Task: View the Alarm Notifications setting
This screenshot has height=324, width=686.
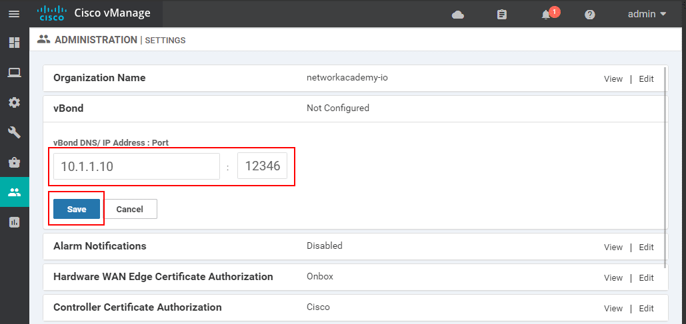Action: pos(613,247)
